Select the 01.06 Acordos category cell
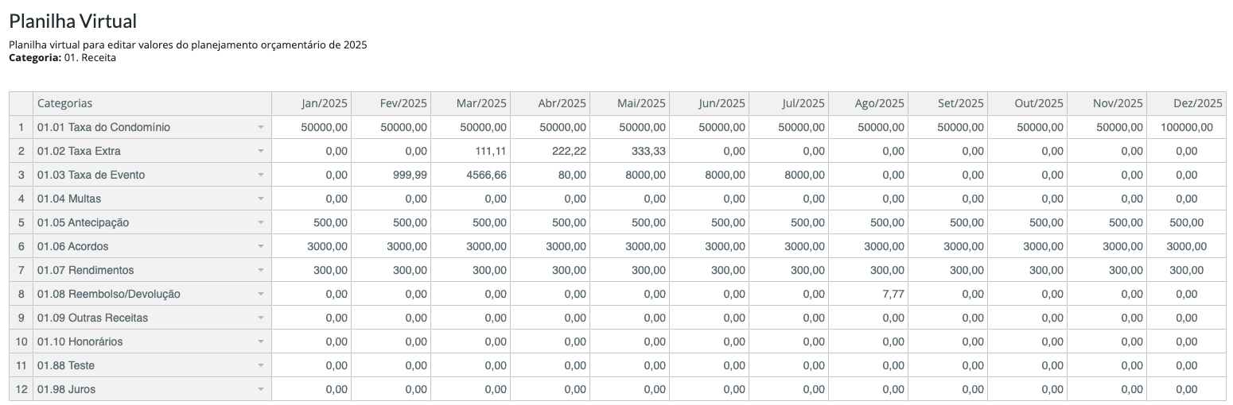The width and height of the screenshot is (1233, 405). [152, 246]
